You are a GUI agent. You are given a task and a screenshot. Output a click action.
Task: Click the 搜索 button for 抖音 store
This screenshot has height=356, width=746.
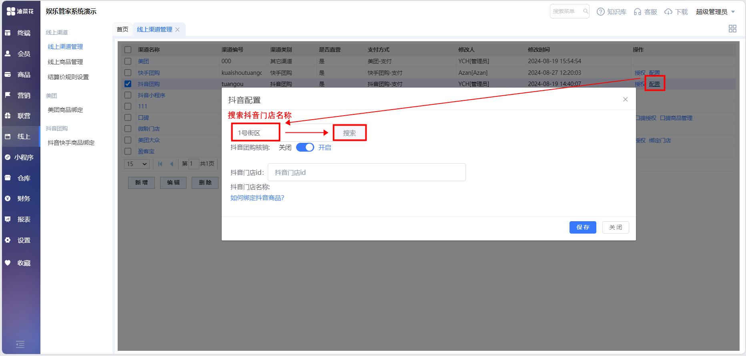[349, 133]
